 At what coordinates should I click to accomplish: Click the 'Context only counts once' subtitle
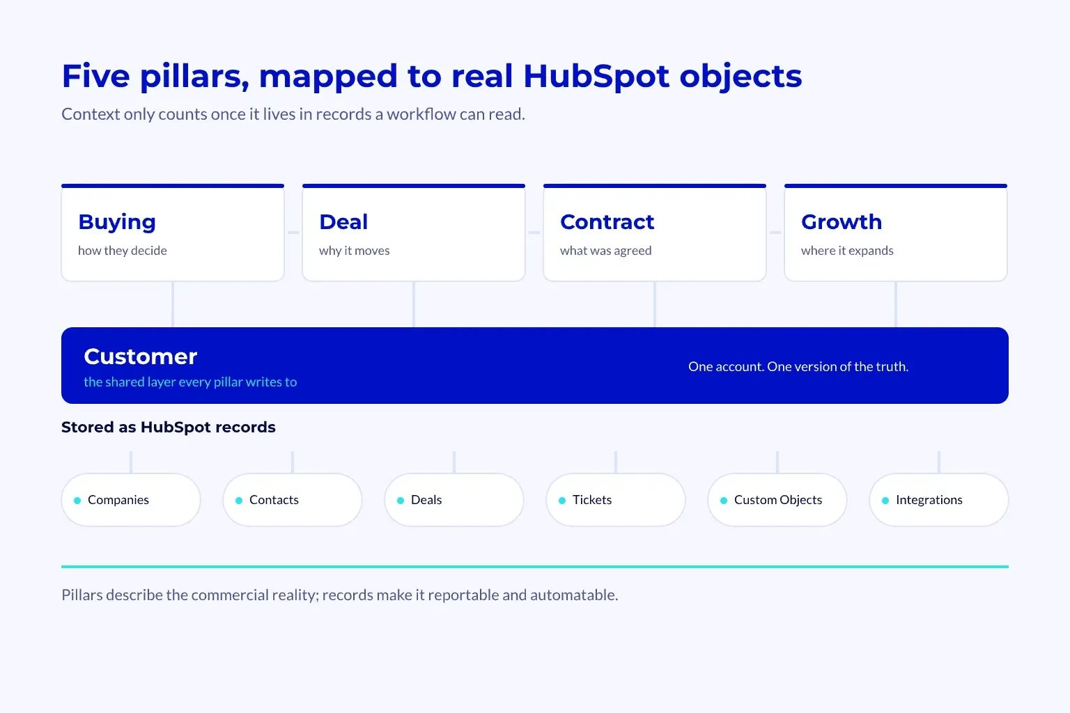click(293, 114)
